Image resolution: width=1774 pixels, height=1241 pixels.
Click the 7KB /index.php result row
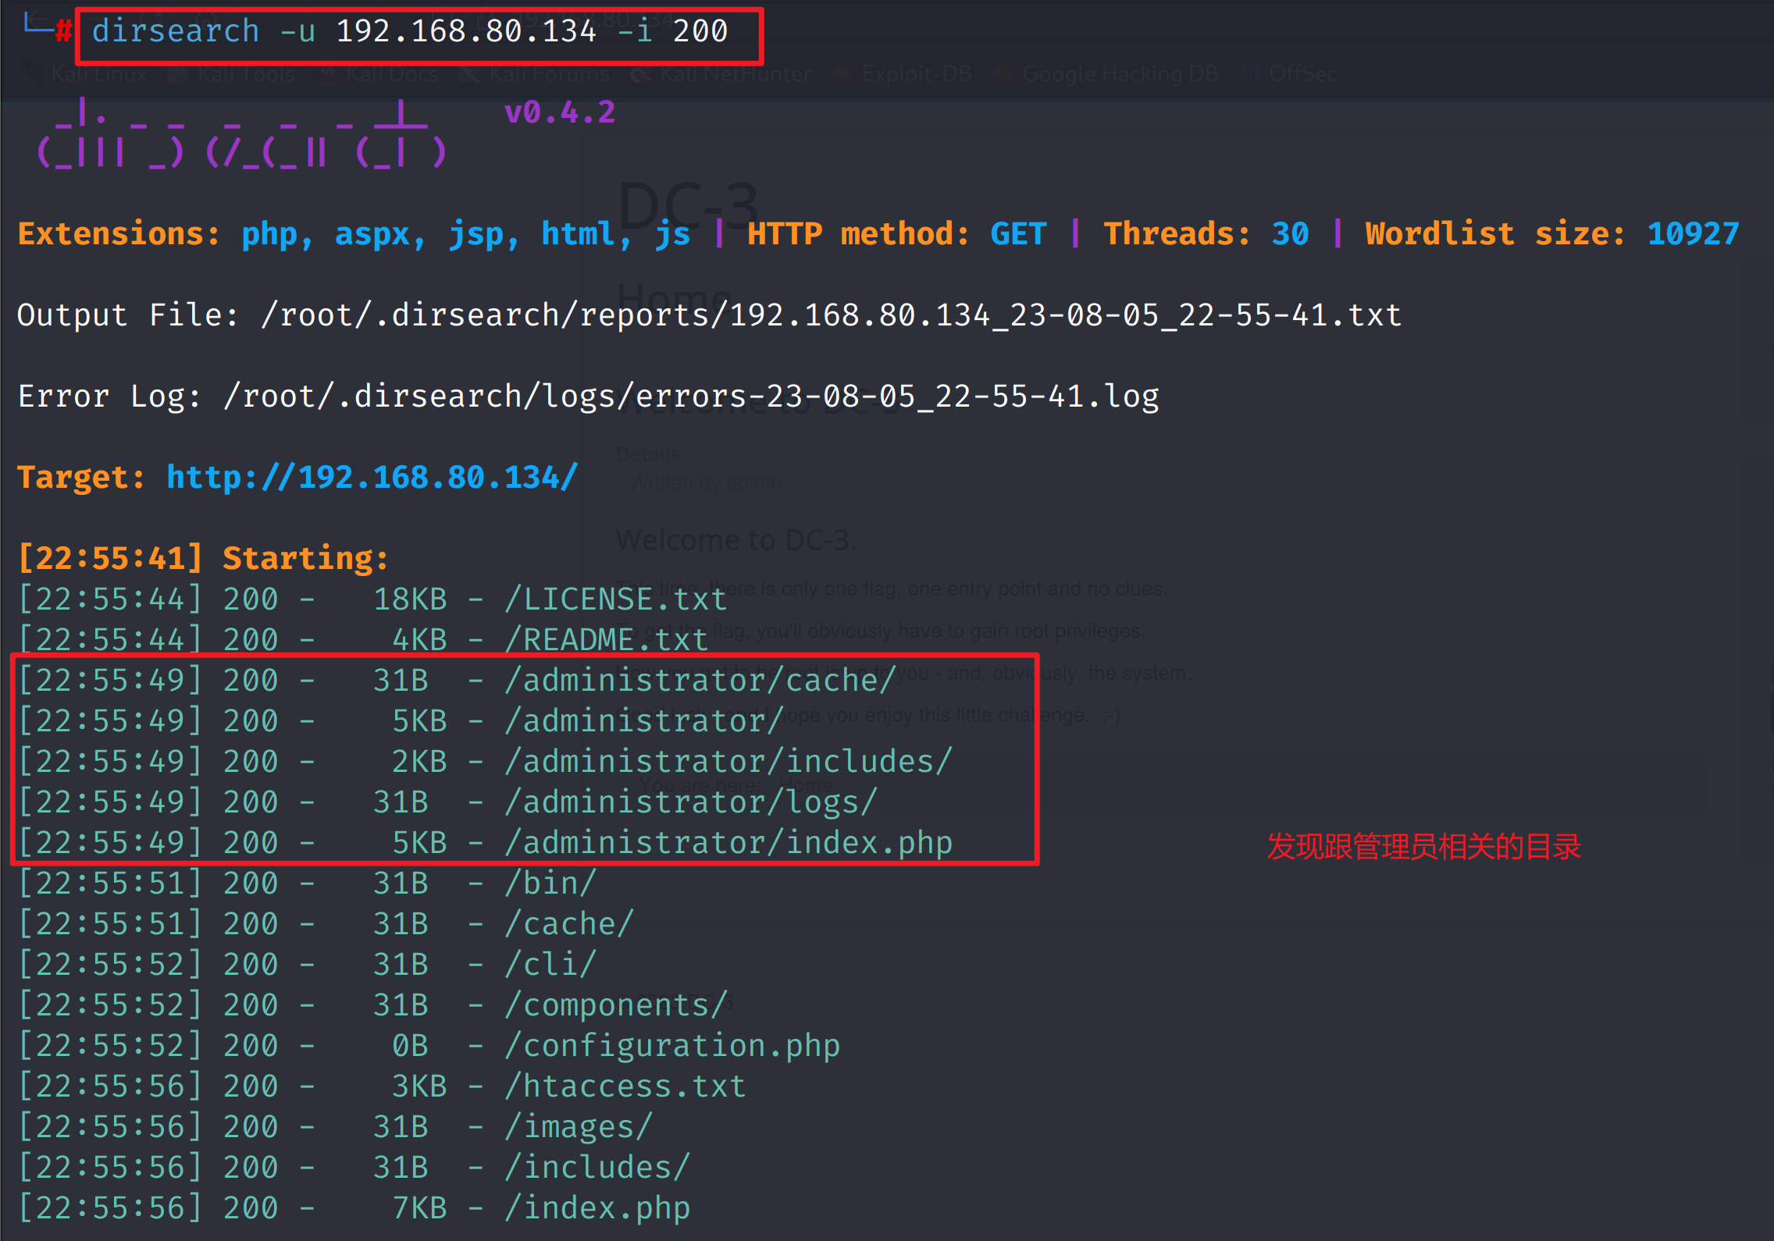(354, 1208)
